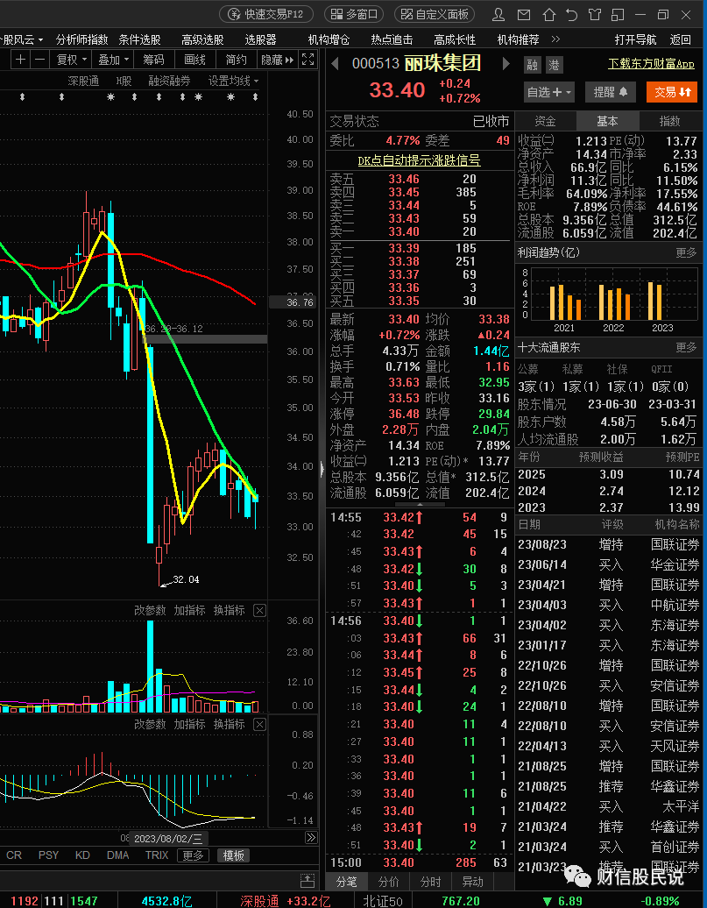Go to home page icon
Viewport: 707px width, 908px height.
[549, 14]
